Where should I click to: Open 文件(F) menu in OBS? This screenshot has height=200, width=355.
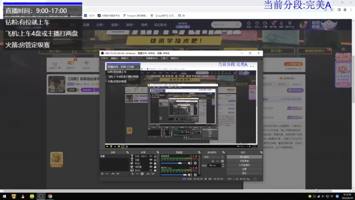pyautogui.click(x=104, y=58)
